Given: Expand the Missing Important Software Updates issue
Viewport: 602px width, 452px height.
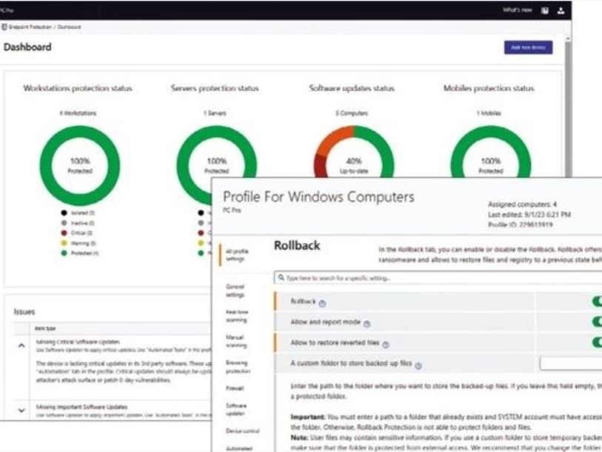Looking at the screenshot, I should [21, 410].
